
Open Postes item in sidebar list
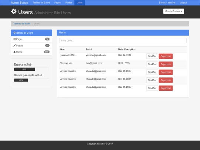[31, 46]
